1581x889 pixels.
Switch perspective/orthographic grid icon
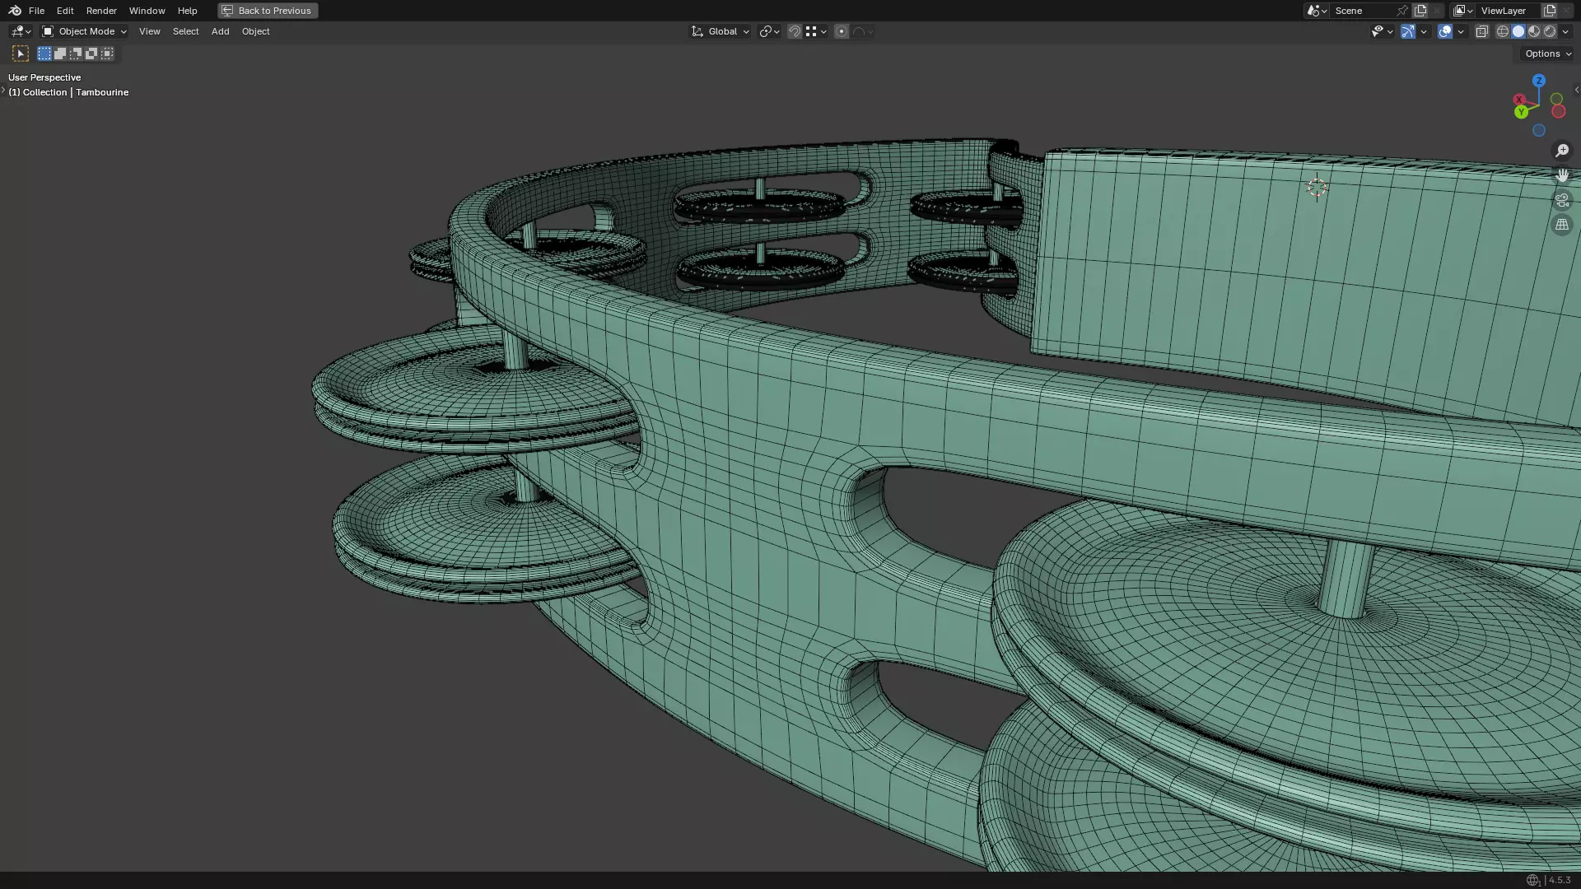click(1562, 225)
